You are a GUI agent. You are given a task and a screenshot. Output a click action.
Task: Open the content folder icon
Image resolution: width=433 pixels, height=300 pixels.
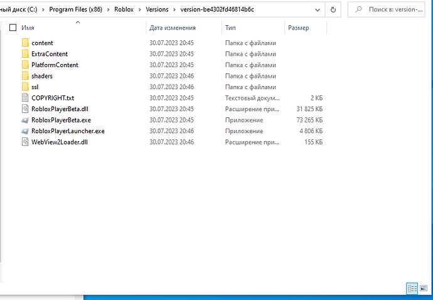coord(25,43)
